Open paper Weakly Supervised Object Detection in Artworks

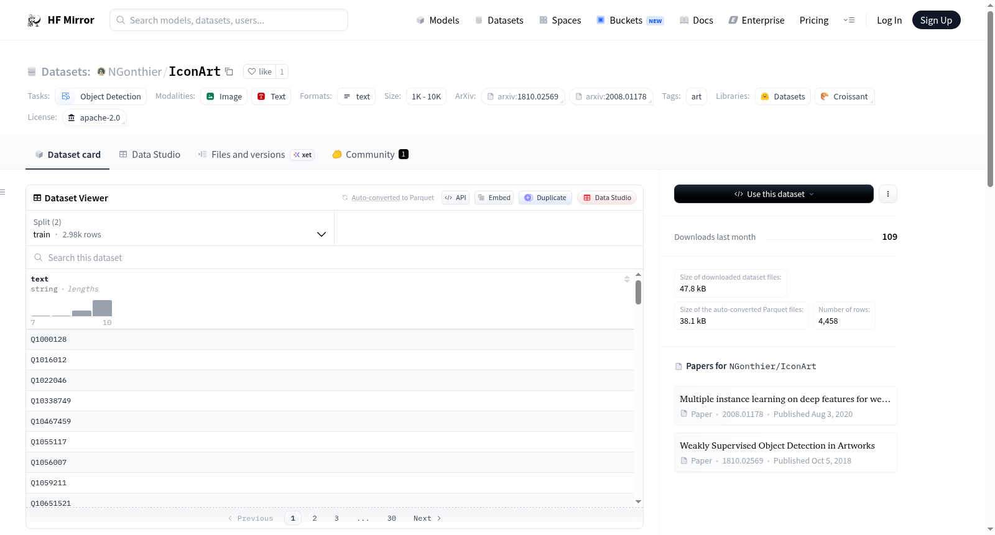pos(785,452)
